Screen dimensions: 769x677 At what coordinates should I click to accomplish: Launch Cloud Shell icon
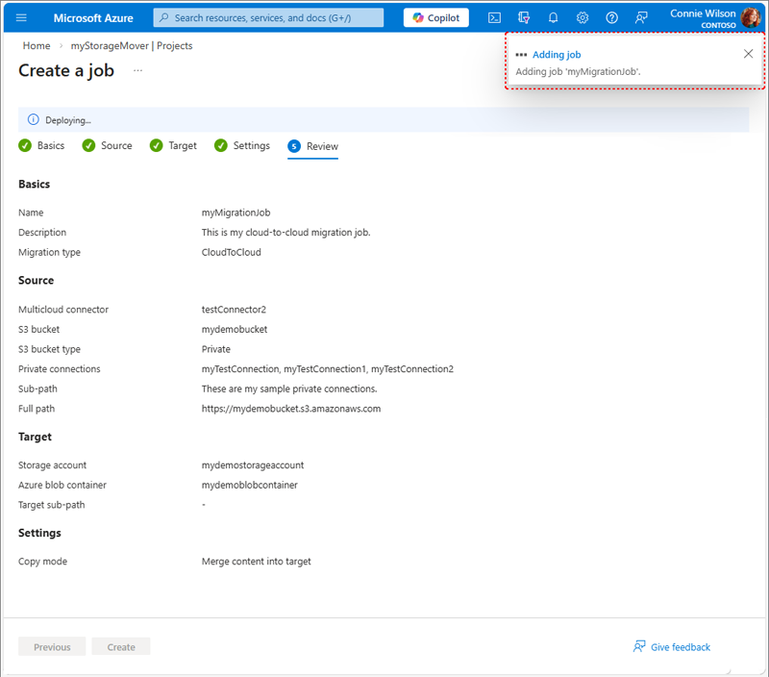494,17
